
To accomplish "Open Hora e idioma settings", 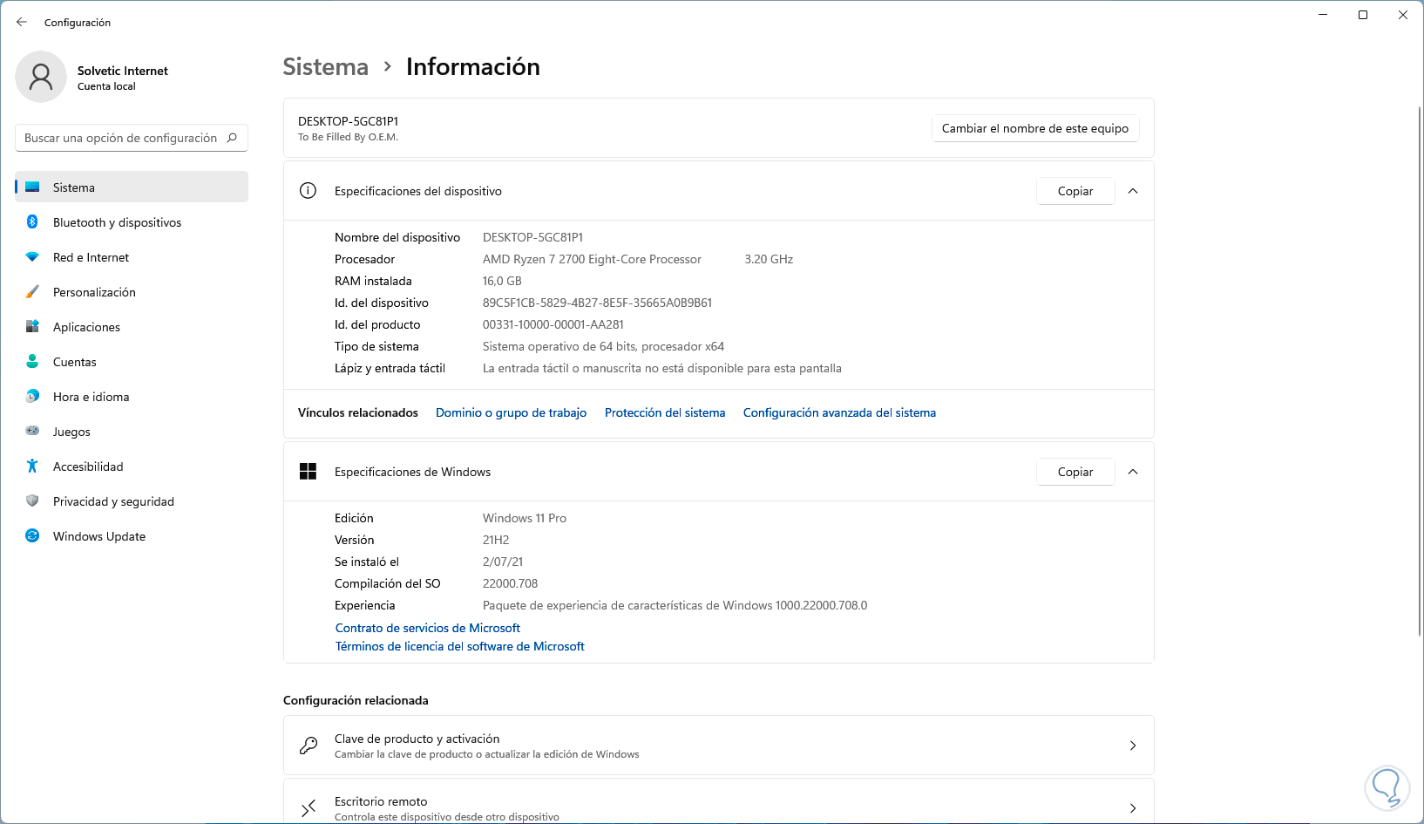I will pos(91,397).
